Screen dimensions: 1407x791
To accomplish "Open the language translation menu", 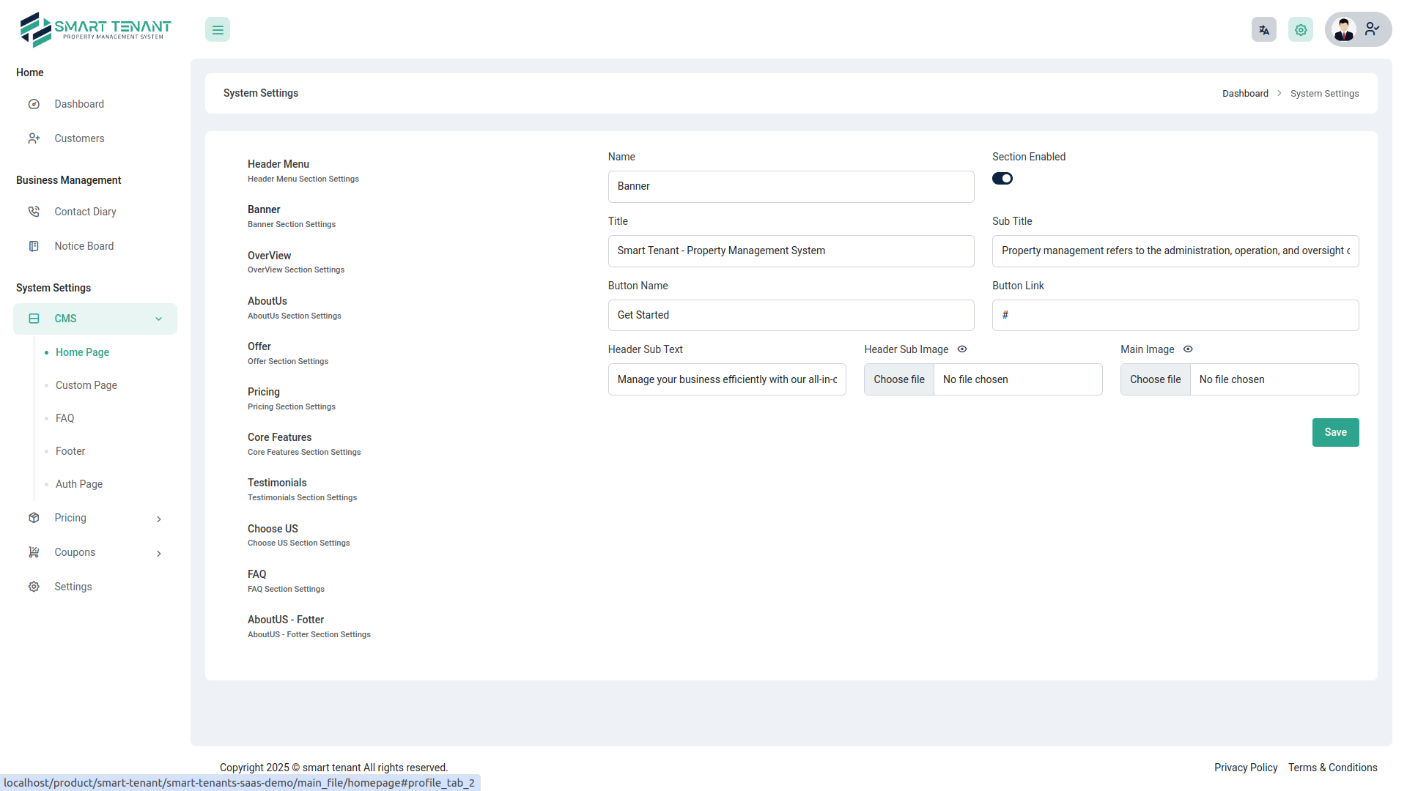I will click(x=1263, y=29).
